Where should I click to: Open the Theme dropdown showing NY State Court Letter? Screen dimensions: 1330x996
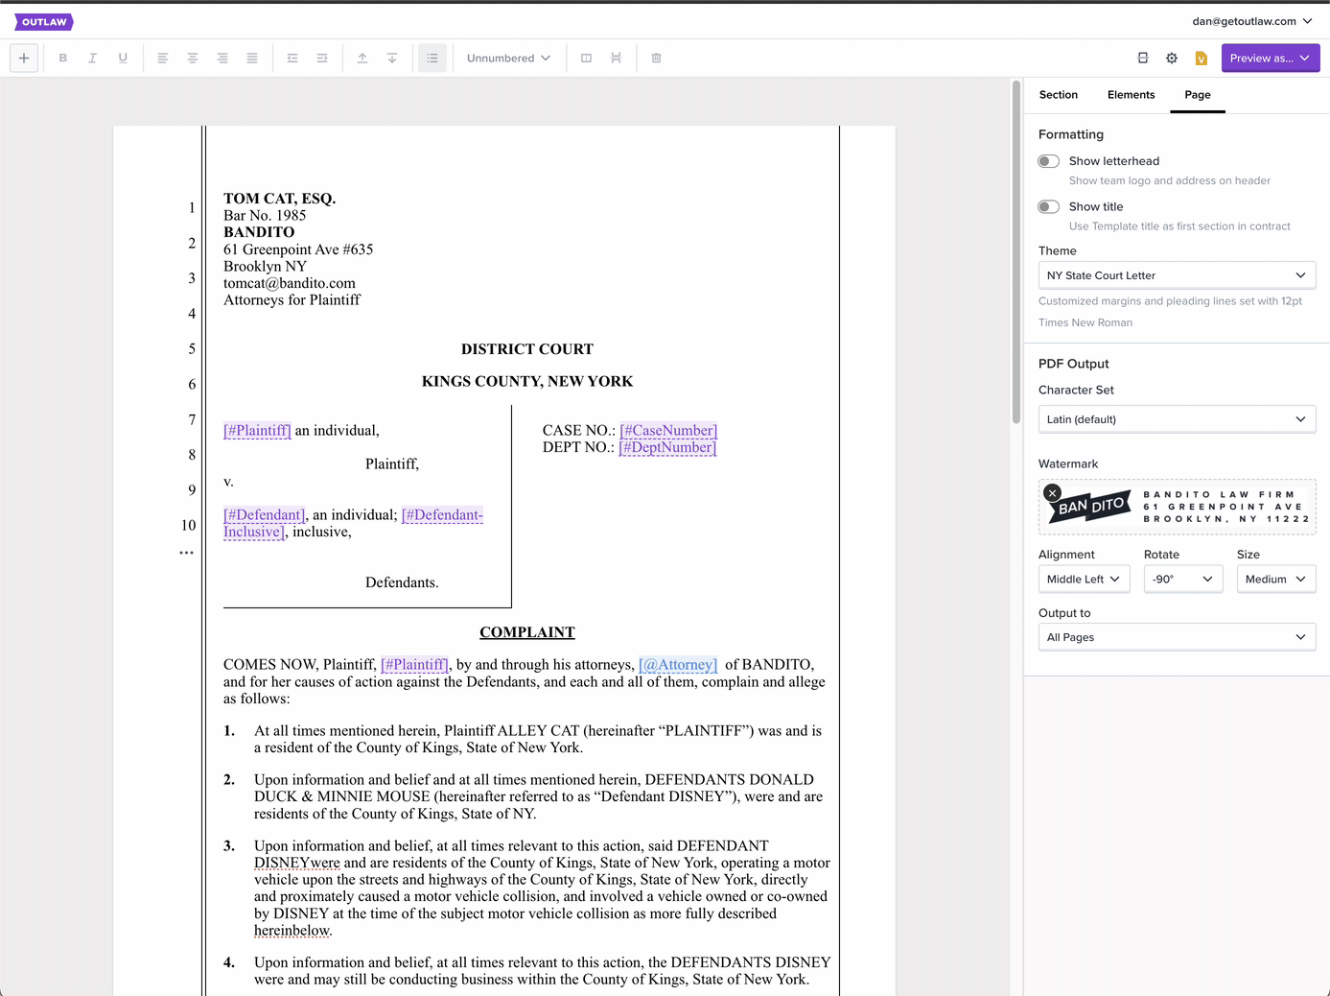coord(1177,275)
